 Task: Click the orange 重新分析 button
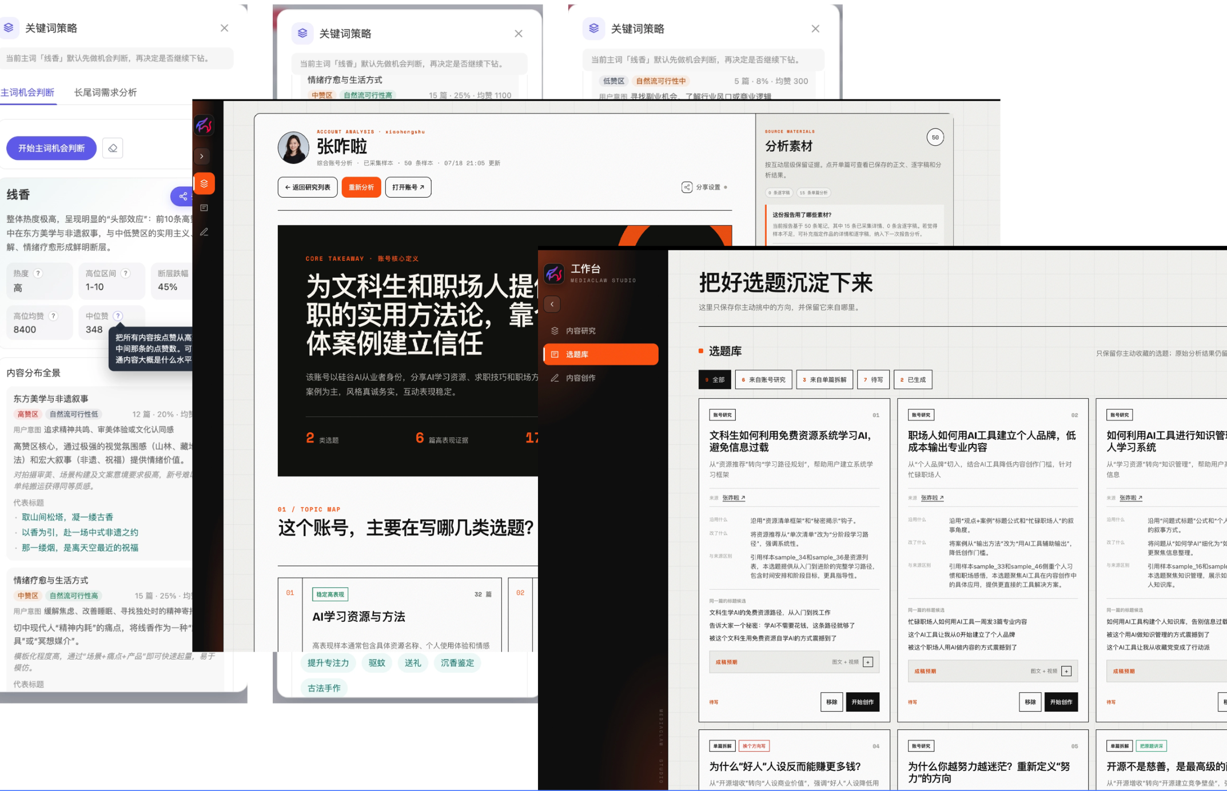[361, 187]
